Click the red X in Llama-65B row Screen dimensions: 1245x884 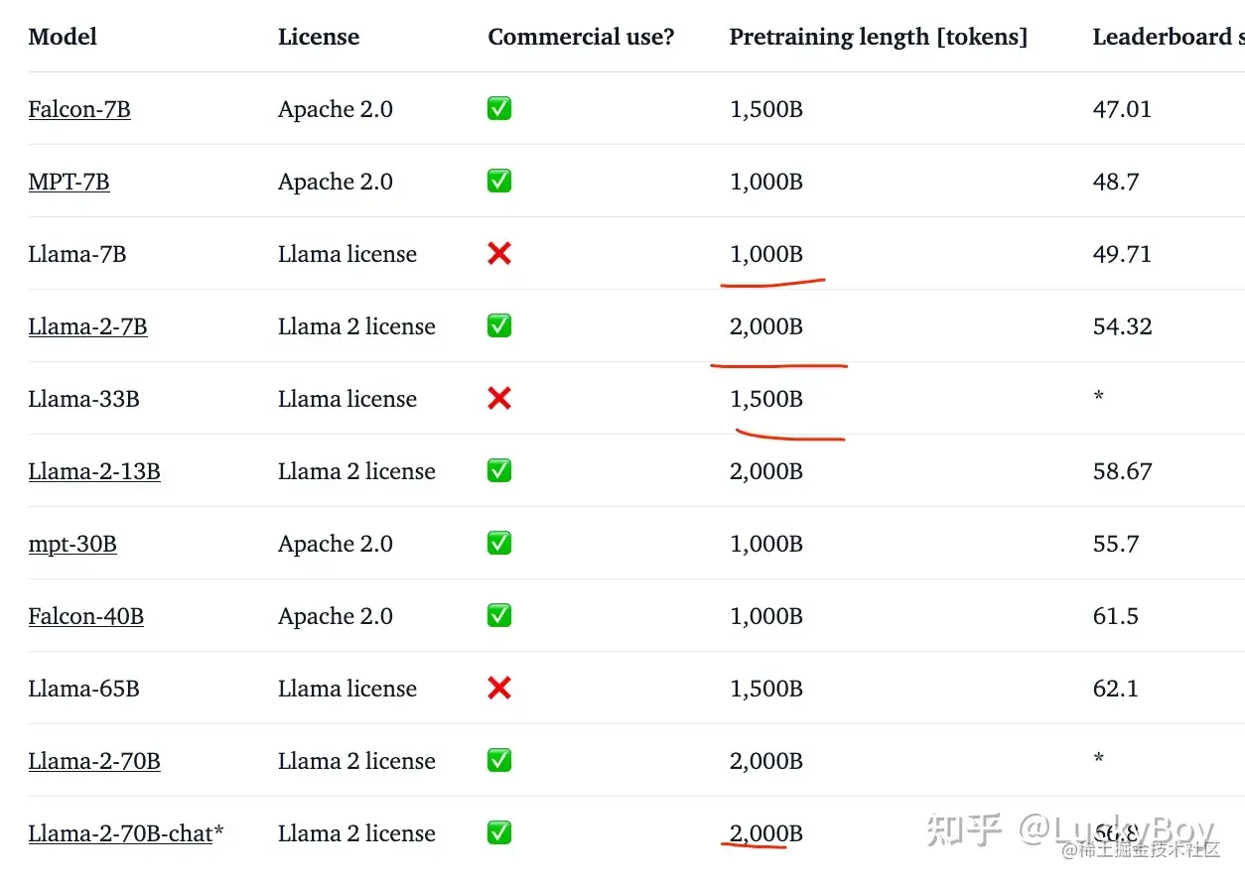[x=499, y=689]
